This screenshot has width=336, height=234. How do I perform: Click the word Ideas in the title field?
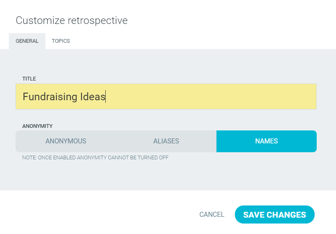point(92,97)
